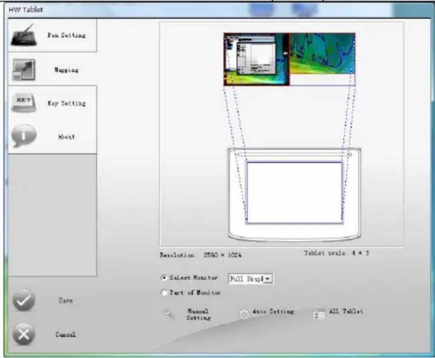Click the HW Tablet window title

tap(26, 10)
